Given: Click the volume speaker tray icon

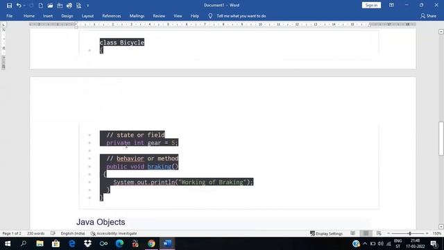Looking at the screenshot, I should pyautogui.click(x=381, y=244).
